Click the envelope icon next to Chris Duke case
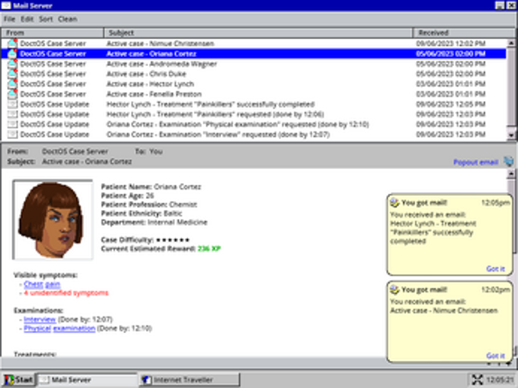Screen dimensions: 518x388 13,74
